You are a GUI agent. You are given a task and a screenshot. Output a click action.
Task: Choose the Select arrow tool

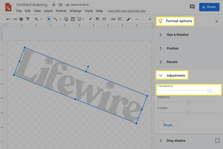coord(49,19)
